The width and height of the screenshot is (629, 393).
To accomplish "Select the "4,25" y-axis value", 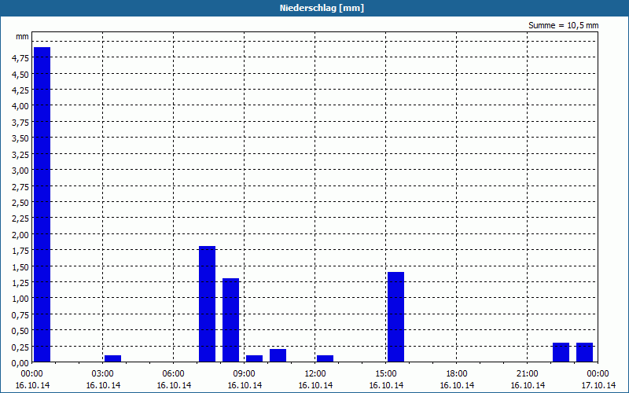I will click(x=20, y=90).
